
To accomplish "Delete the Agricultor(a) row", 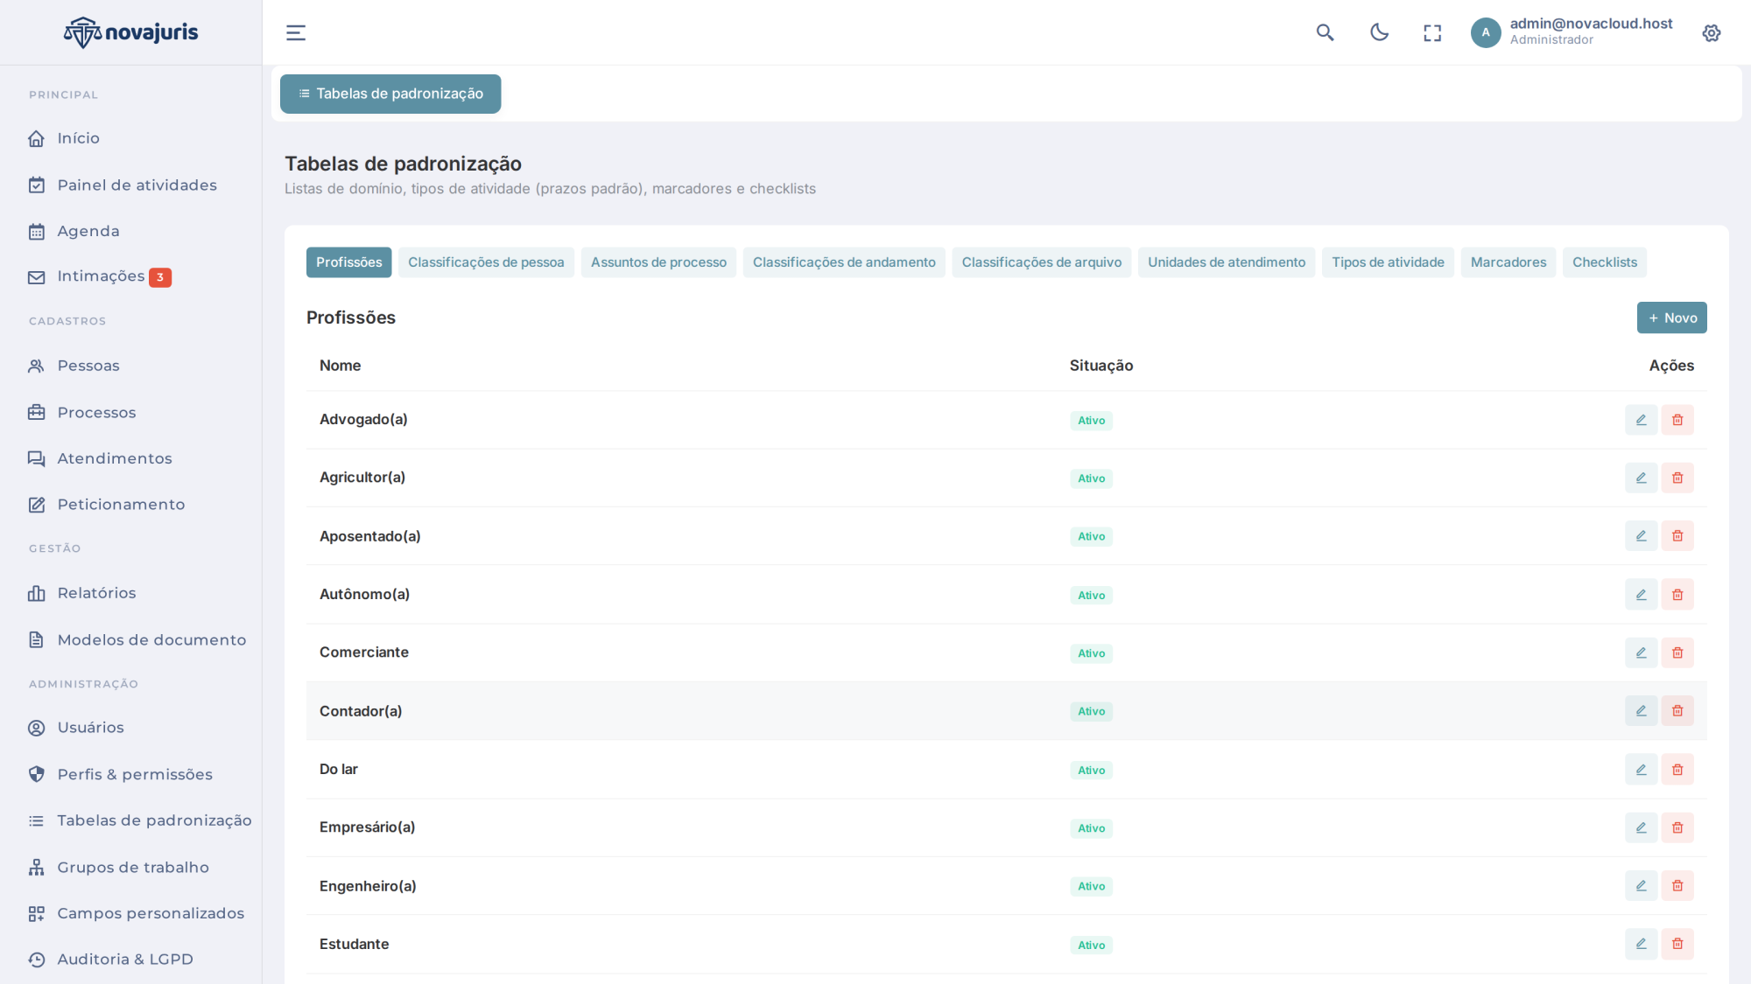I will coord(1677,478).
